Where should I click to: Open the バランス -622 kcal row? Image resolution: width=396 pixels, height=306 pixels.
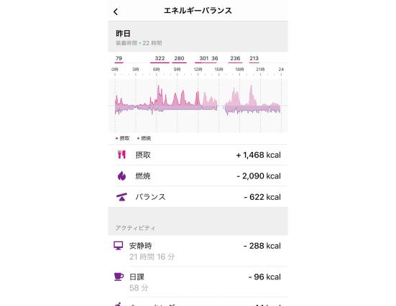pos(198,196)
